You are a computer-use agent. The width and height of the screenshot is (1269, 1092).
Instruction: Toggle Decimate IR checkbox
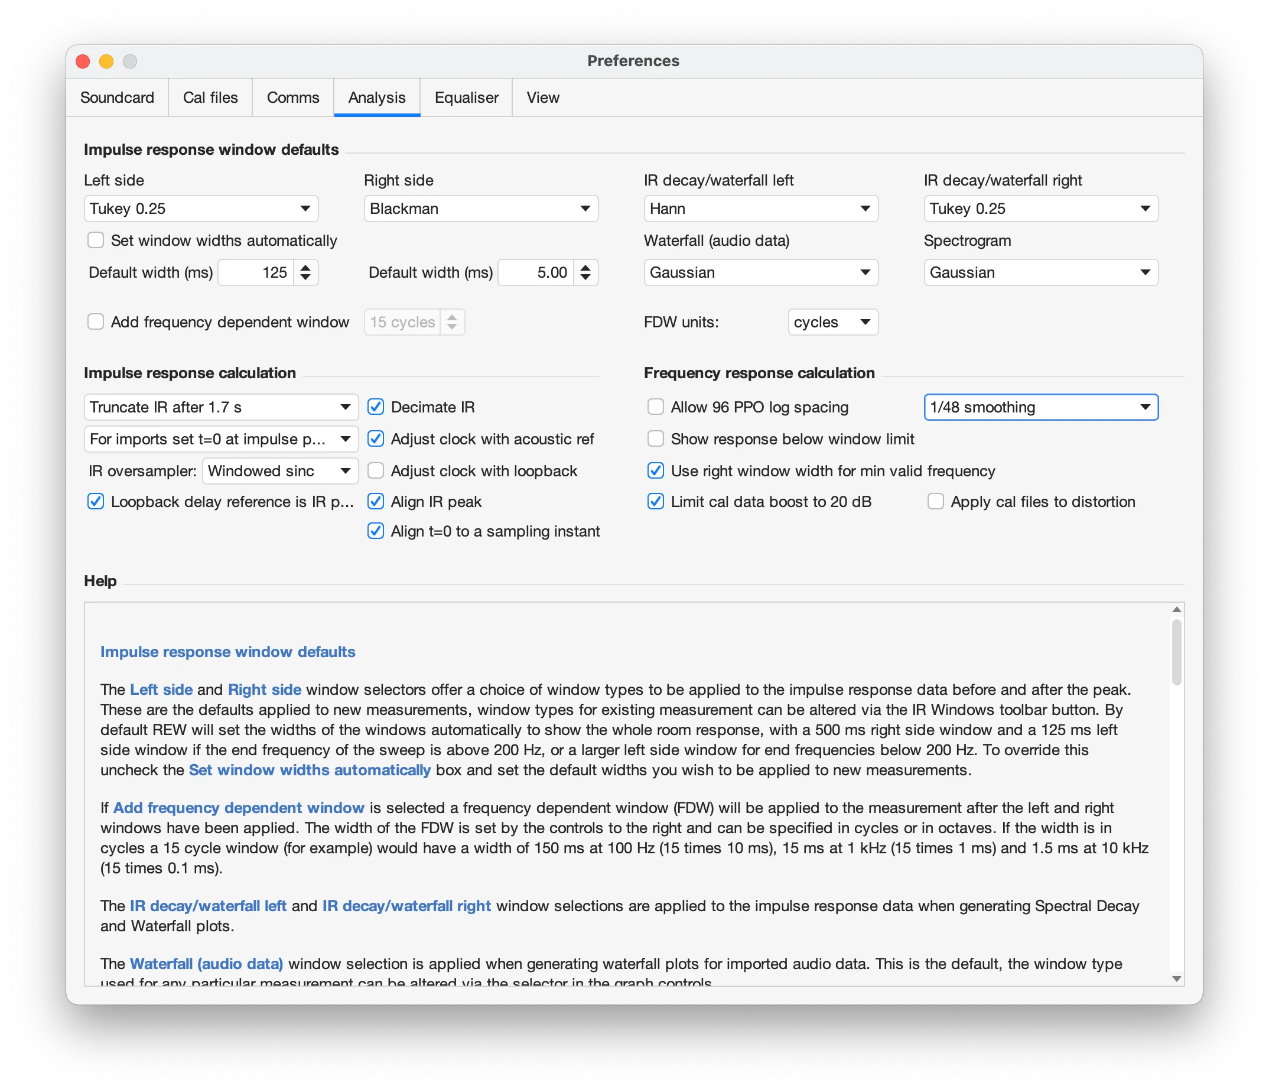click(x=375, y=407)
